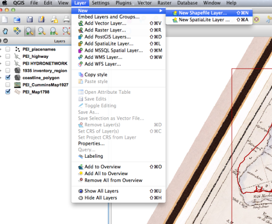Screen dimensions: 272x224
Task: Open the Apple system menu
Action: click(4, 3)
